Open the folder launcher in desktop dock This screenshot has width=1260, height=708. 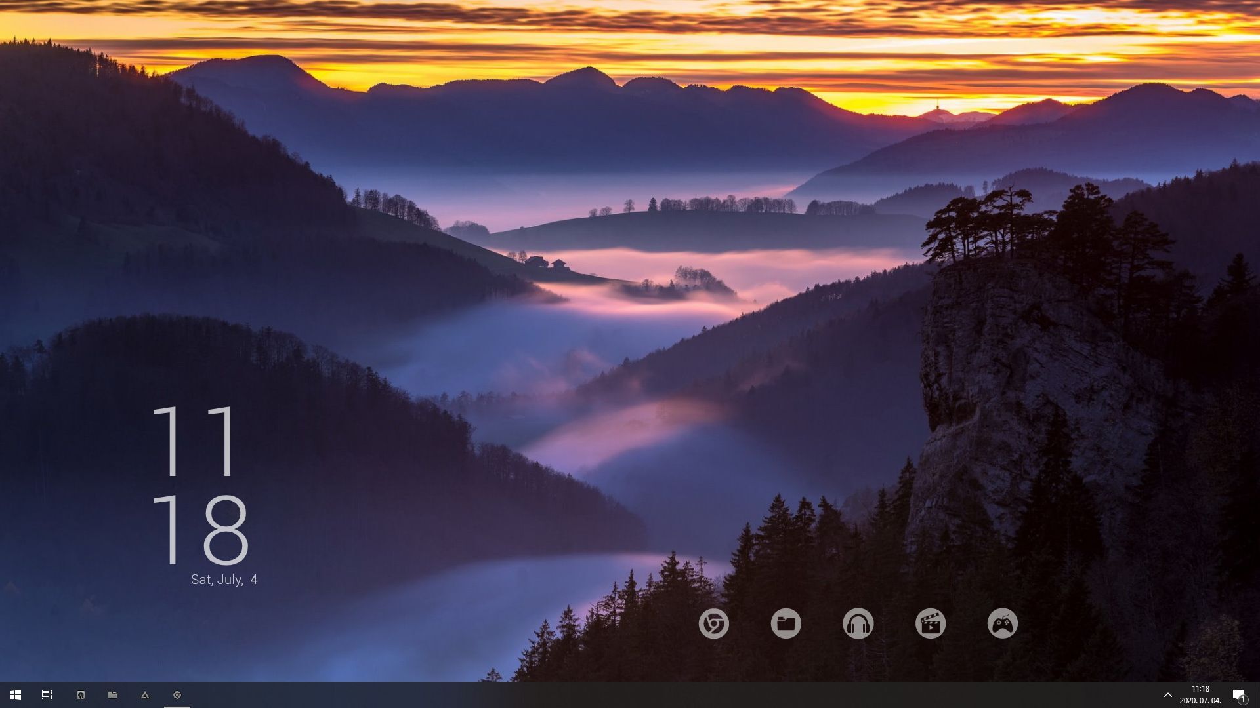pyautogui.click(x=786, y=623)
